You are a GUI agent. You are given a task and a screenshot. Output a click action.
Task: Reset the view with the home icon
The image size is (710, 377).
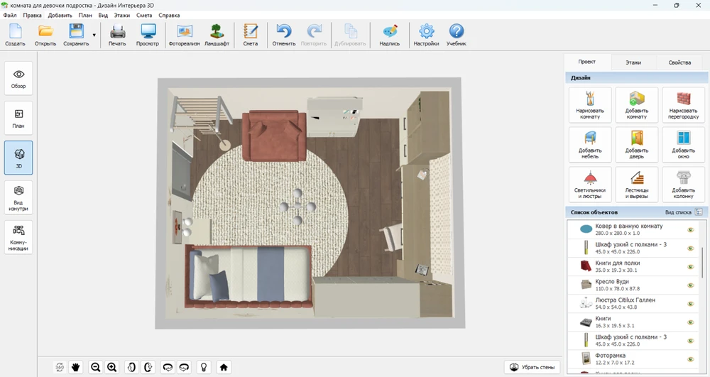coord(224,367)
